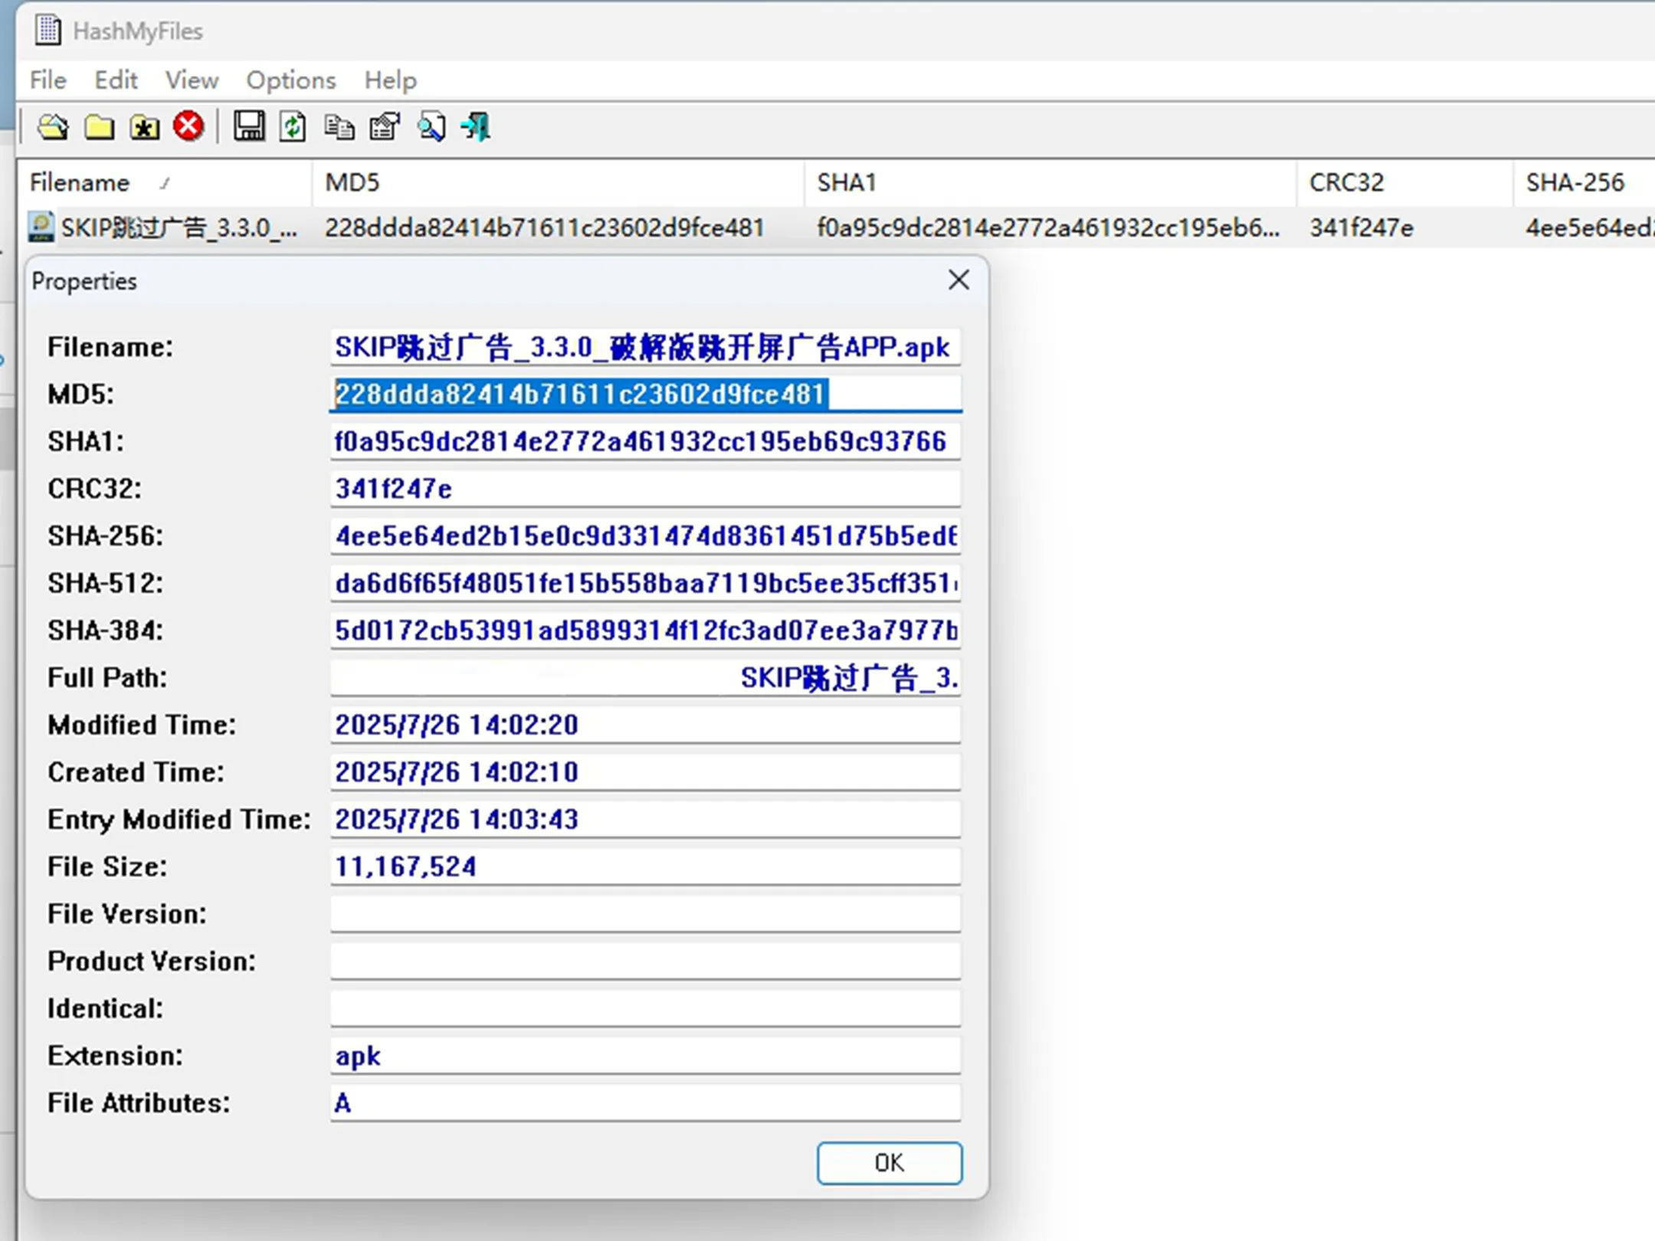Click the CRC32 cell 341f247e in list row
This screenshot has height=1241, width=1655.
[x=1361, y=228]
